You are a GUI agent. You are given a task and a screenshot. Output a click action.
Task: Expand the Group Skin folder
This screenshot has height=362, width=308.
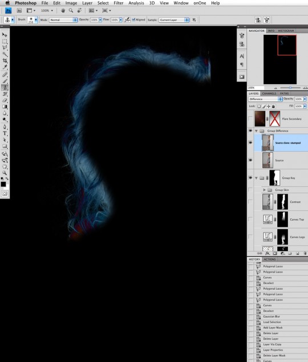(264, 190)
